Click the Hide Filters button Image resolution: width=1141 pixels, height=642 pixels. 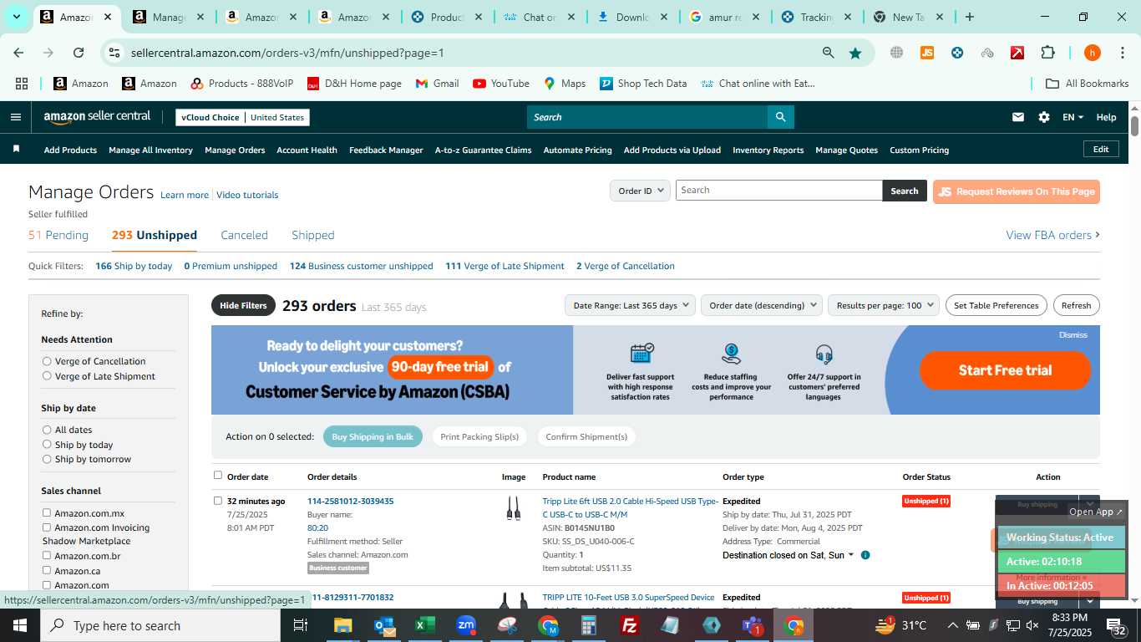coord(243,305)
